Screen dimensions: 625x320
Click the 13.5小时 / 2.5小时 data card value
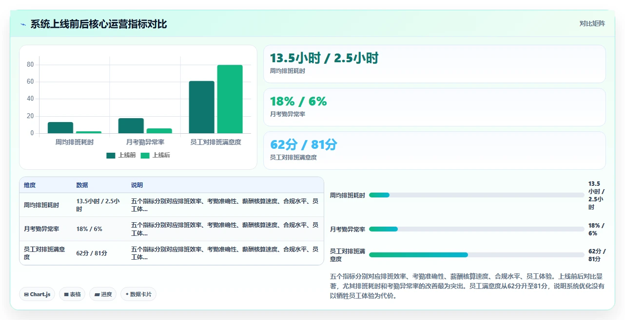point(324,58)
